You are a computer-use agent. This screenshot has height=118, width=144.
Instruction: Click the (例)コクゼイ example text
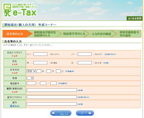tap(54, 54)
